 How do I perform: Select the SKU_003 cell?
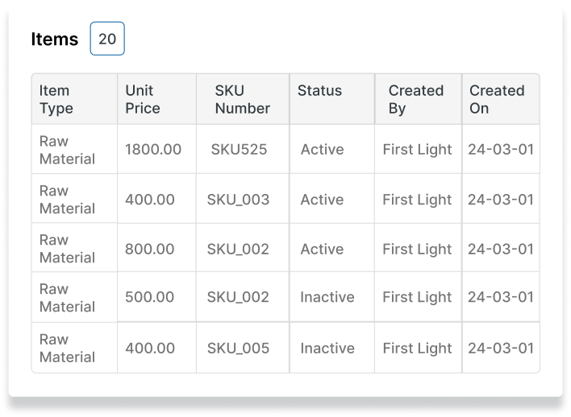238,200
